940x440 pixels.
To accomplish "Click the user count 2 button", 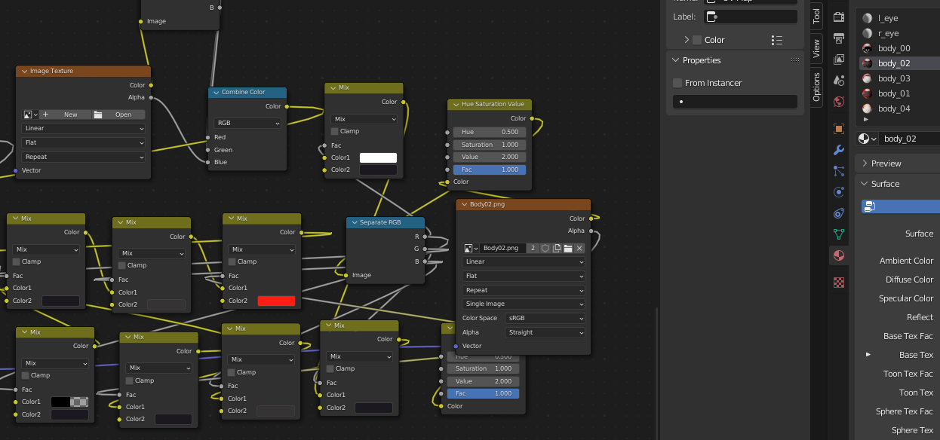I will (533, 248).
